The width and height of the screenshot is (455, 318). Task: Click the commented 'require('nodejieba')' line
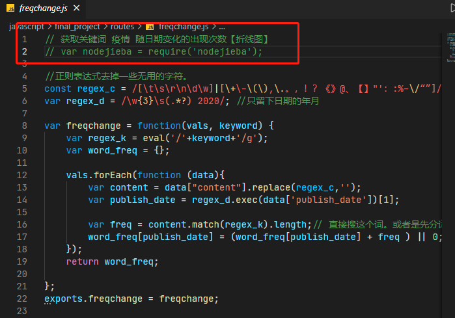click(x=154, y=51)
